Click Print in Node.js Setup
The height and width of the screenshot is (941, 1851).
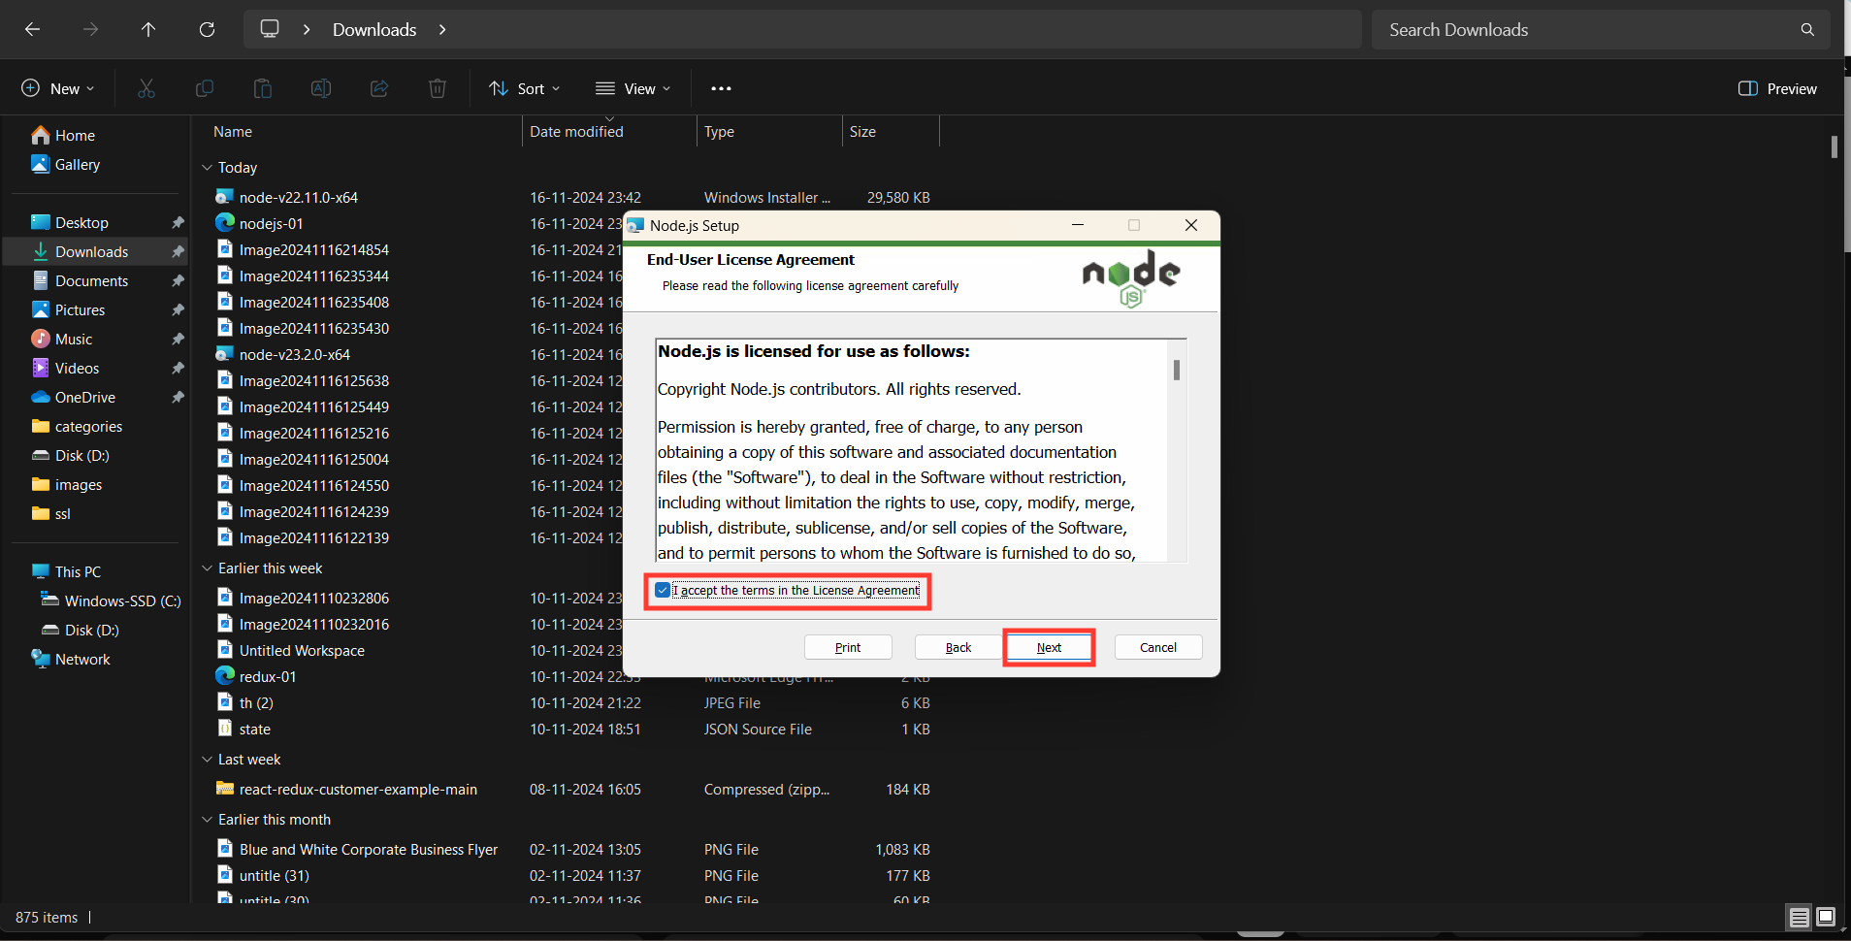pos(848,647)
